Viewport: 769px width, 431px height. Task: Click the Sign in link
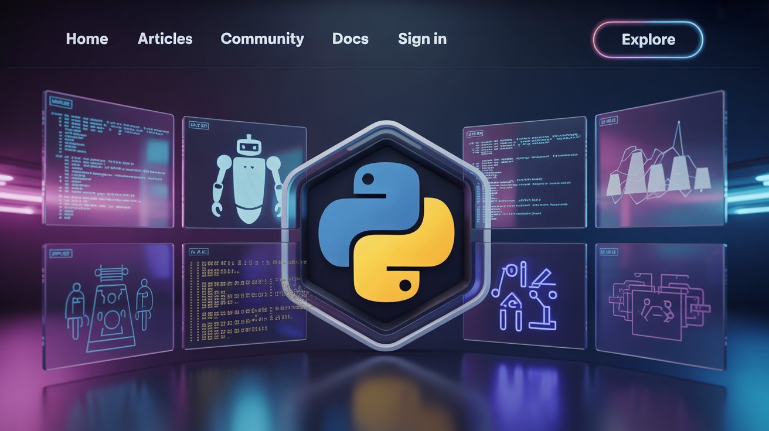click(x=422, y=39)
